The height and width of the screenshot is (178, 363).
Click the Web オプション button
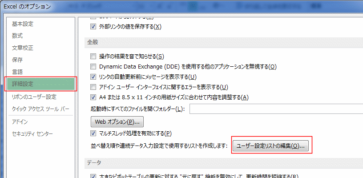tap(117, 122)
